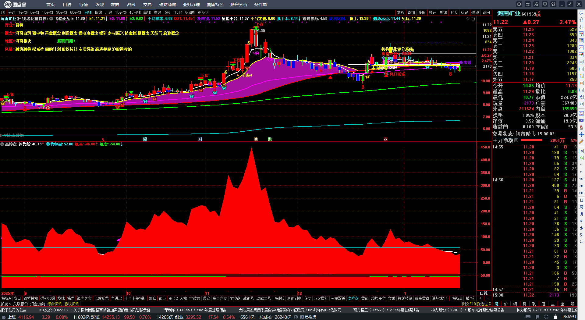The image size is (585, 320).
Task: Switch to 60分钟 period
Action: pyautogui.click(x=76, y=12)
